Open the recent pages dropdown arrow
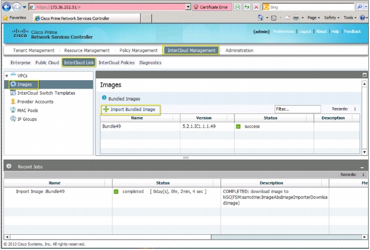370x250 pixels. [24, 7]
